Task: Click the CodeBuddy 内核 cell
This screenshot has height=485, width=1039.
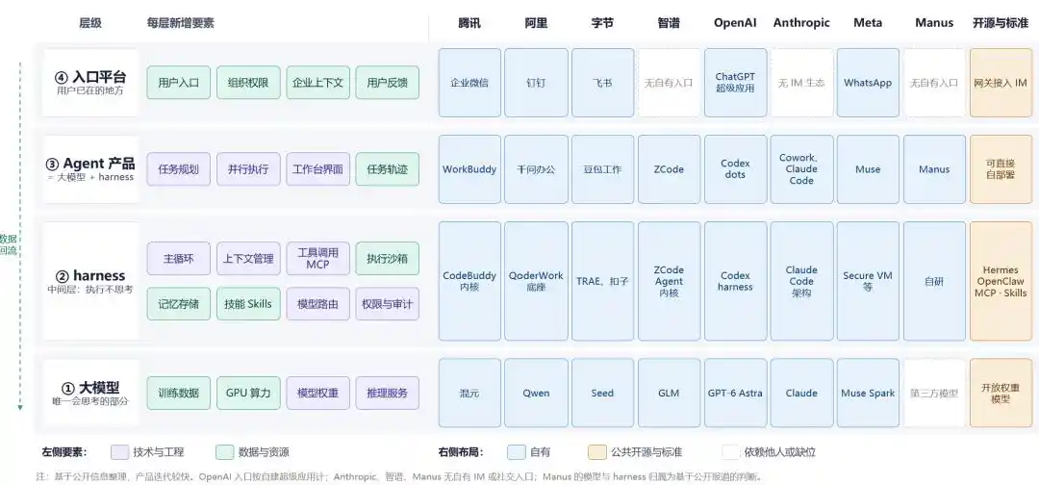Action: pos(469,281)
